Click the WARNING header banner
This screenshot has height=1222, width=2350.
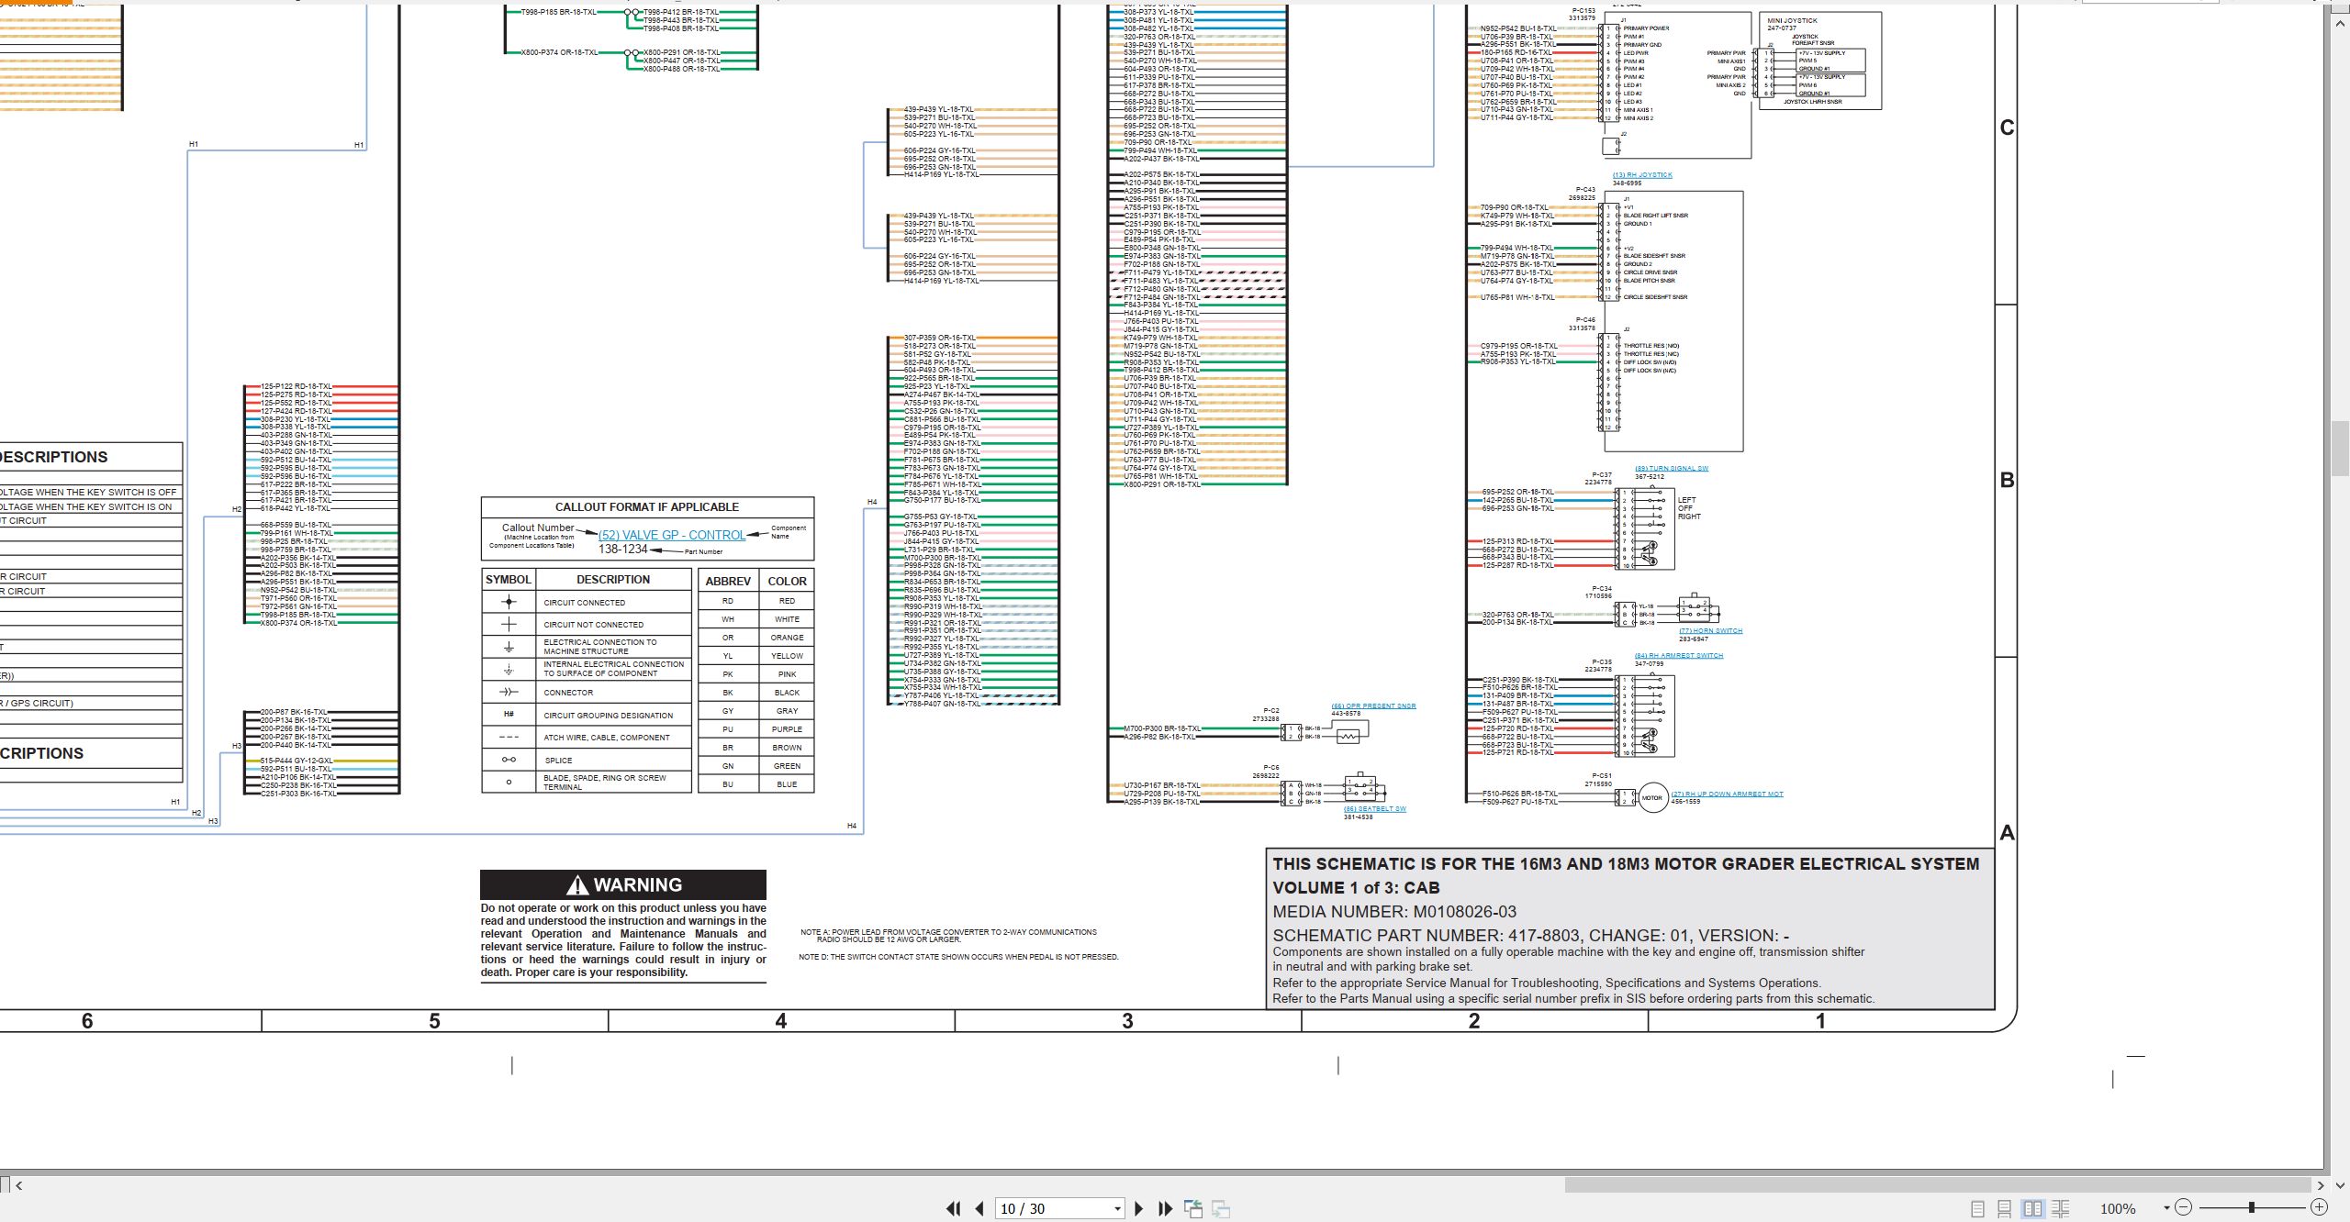point(623,884)
